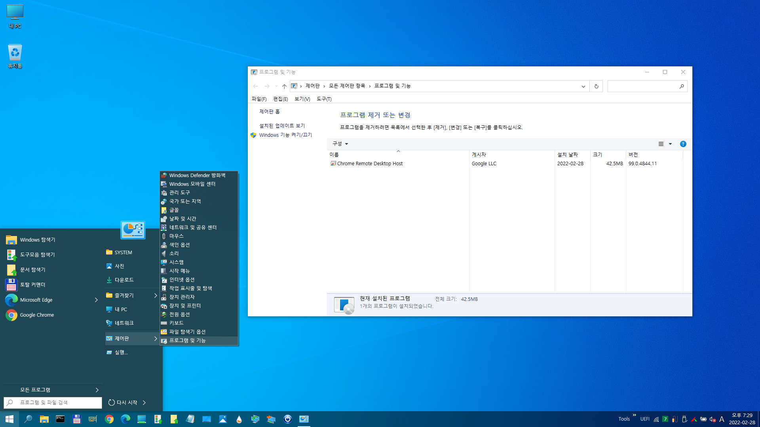
Task: Click the Control Panel tile in Start menu
Action: point(133,230)
